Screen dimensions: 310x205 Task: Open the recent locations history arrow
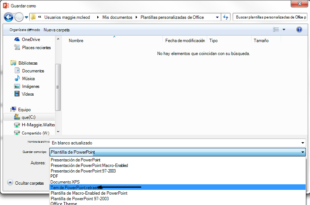(26, 17)
